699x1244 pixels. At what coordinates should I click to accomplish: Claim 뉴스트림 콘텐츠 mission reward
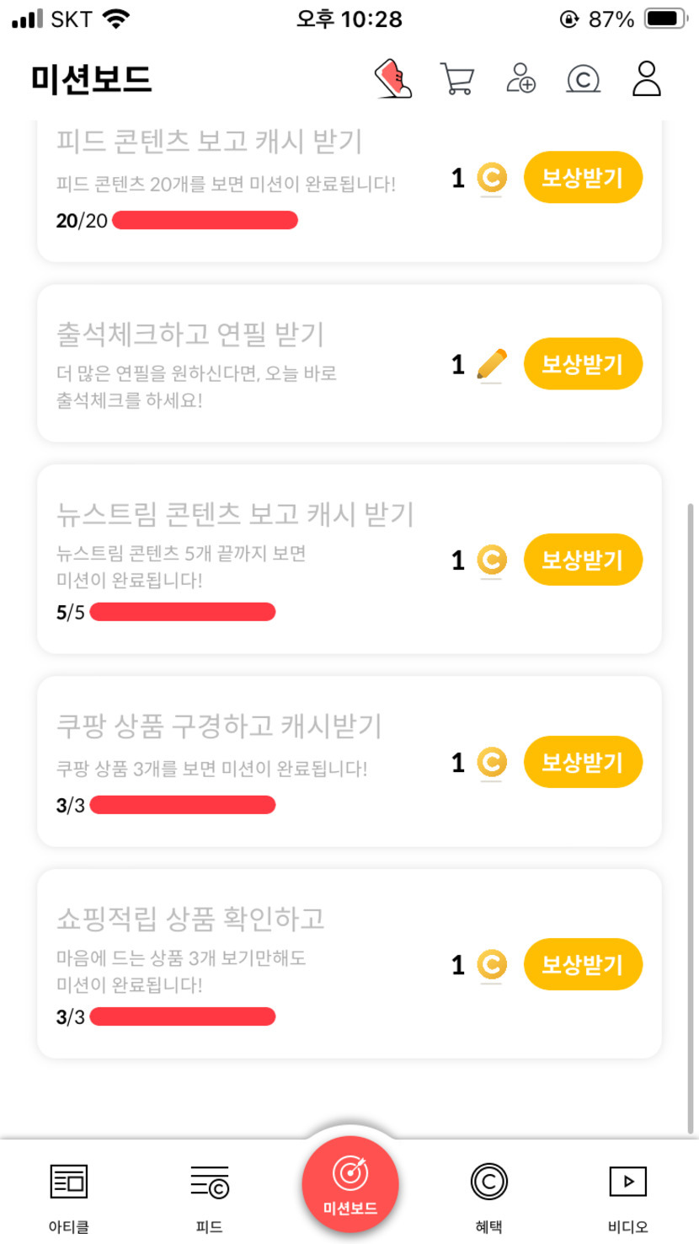(x=583, y=560)
